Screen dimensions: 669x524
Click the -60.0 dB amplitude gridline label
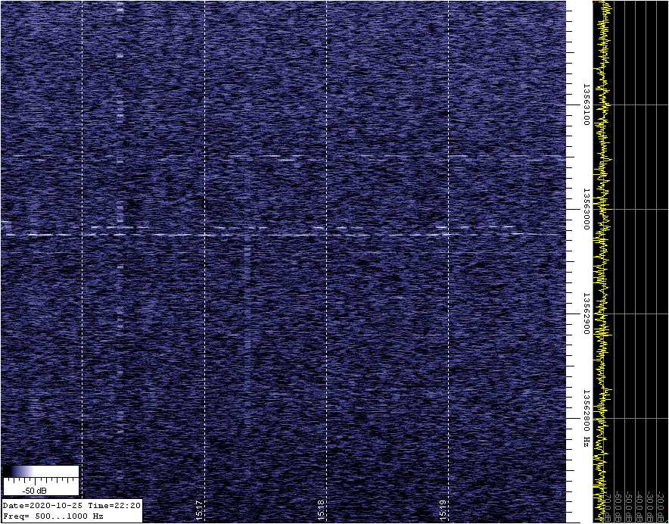[x=617, y=506]
